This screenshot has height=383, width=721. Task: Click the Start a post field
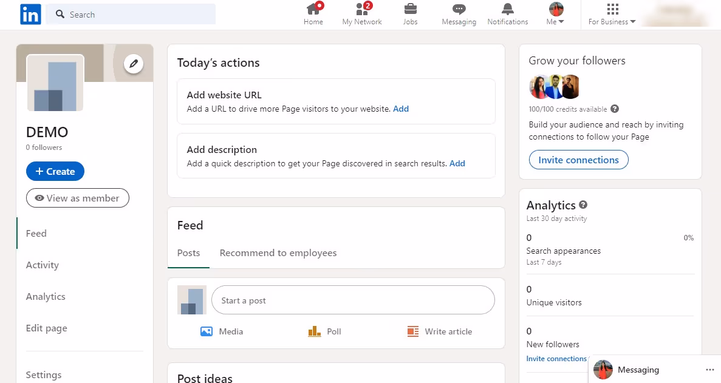[x=353, y=299]
